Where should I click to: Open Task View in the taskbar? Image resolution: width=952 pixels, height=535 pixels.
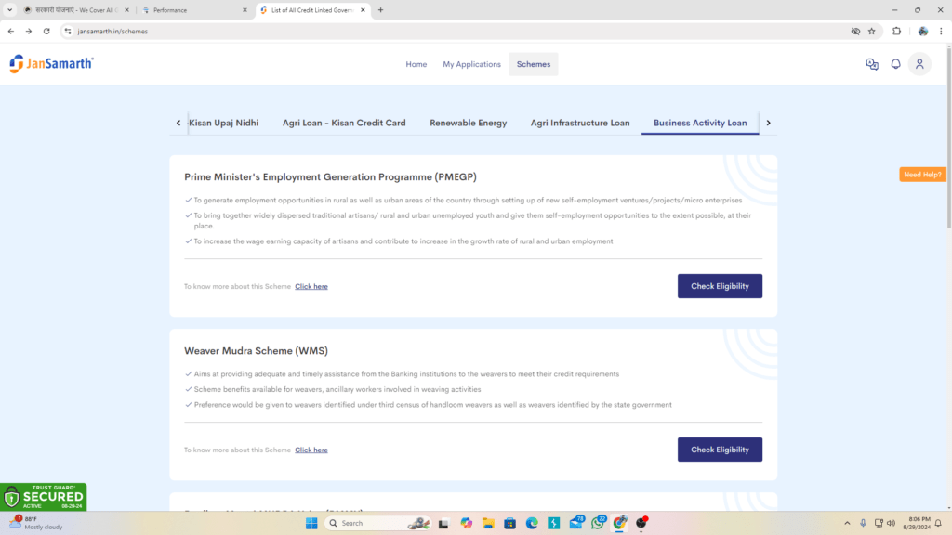pos(443,523)
